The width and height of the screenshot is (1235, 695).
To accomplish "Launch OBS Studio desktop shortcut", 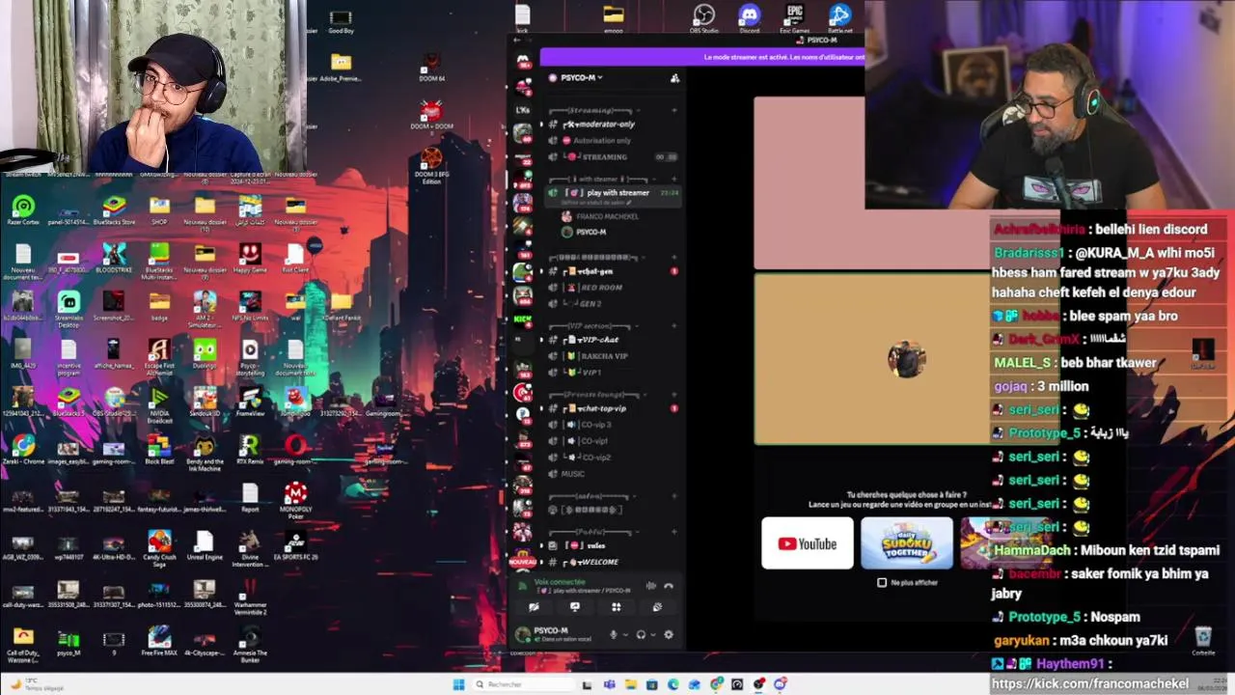I will pyautogui.click(x=703, y=19).
